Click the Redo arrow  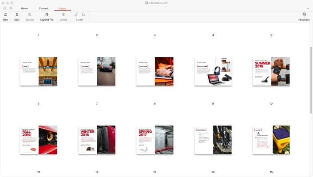(11, 8)
